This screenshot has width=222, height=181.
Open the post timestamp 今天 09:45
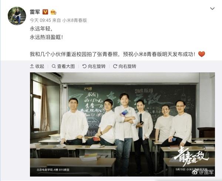click(40, 20)
